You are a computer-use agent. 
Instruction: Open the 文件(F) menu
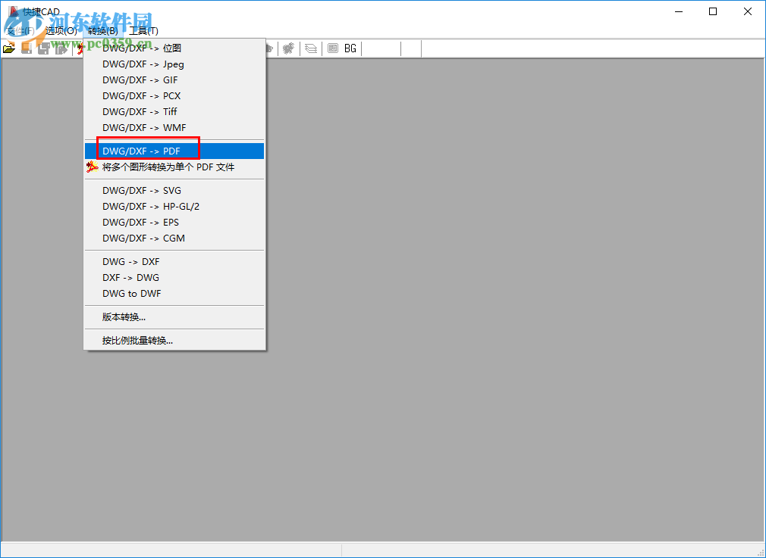click(21, 30)
